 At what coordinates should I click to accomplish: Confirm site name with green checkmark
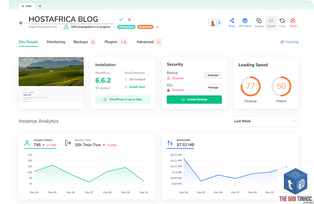(121, 19)
